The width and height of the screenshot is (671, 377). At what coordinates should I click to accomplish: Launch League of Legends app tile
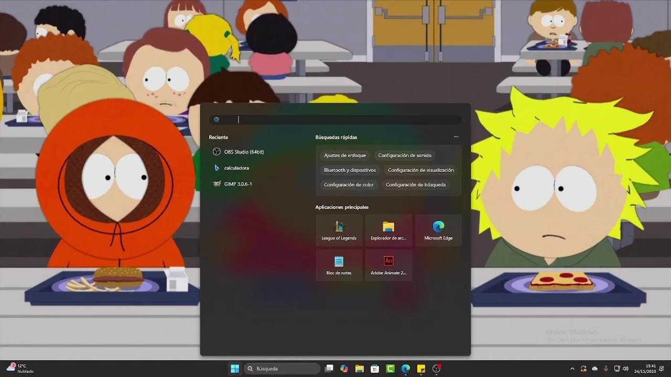click(339, 230)
